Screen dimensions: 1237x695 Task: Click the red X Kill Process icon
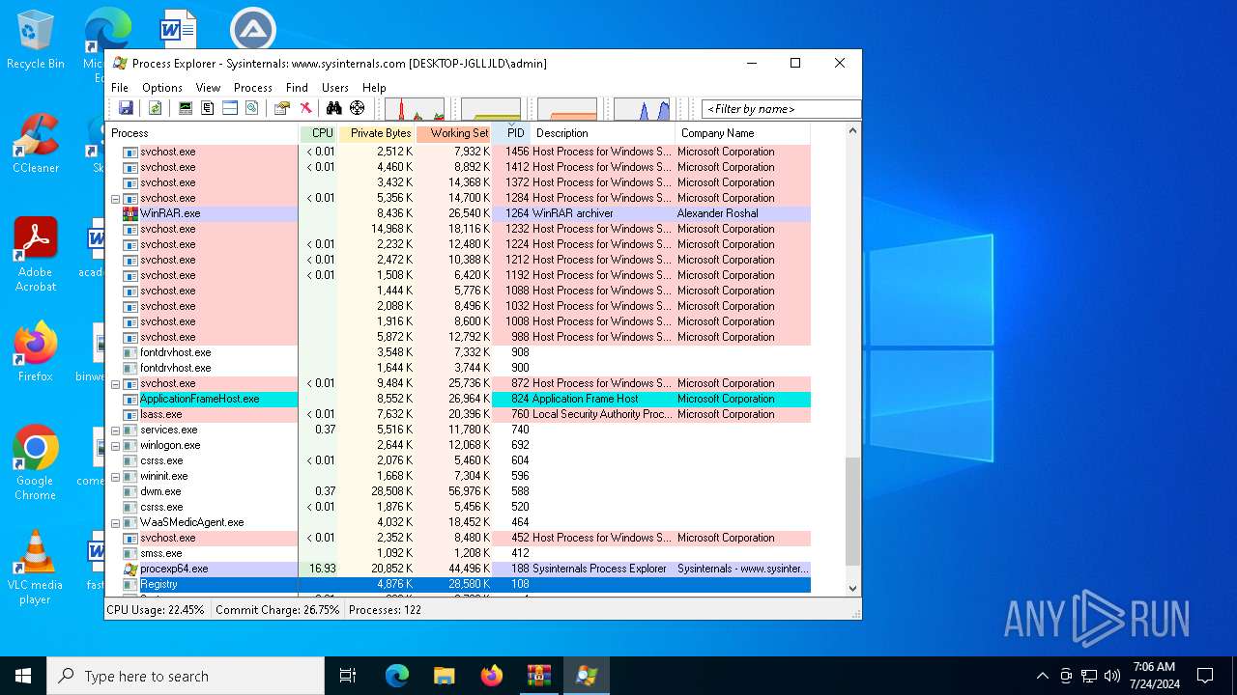(305, 108)
